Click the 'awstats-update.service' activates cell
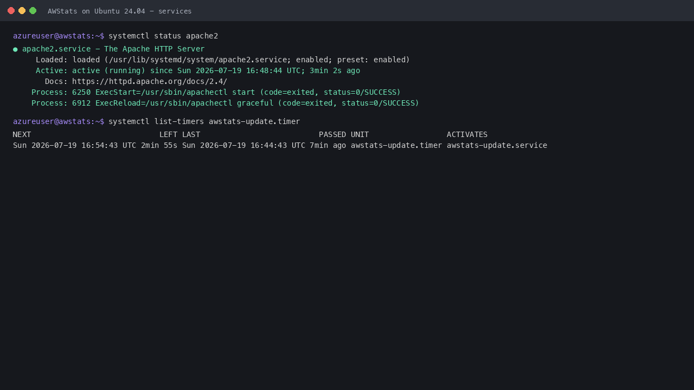Viewport: 694px width, 390px height. coord(497,145)
